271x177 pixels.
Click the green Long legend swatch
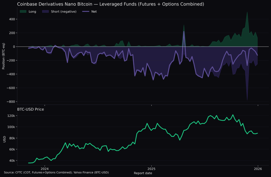[23, 12]
